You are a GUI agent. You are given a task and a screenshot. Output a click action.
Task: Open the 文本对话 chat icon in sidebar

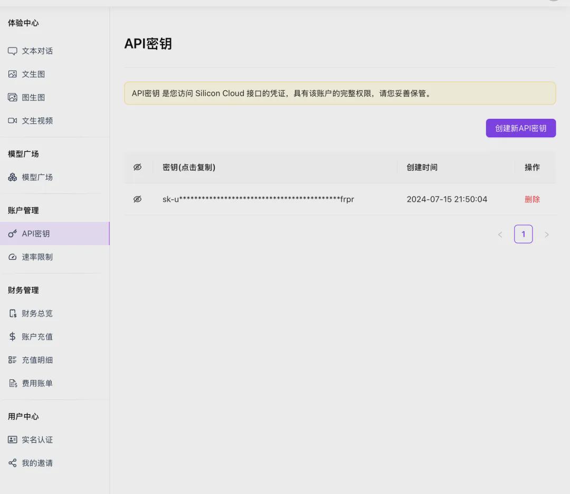point(13,51)
